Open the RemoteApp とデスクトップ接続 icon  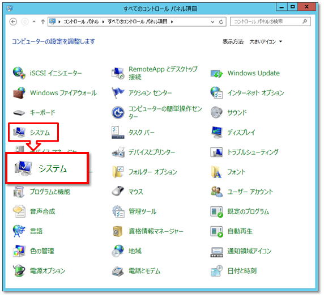click(118, 73)
